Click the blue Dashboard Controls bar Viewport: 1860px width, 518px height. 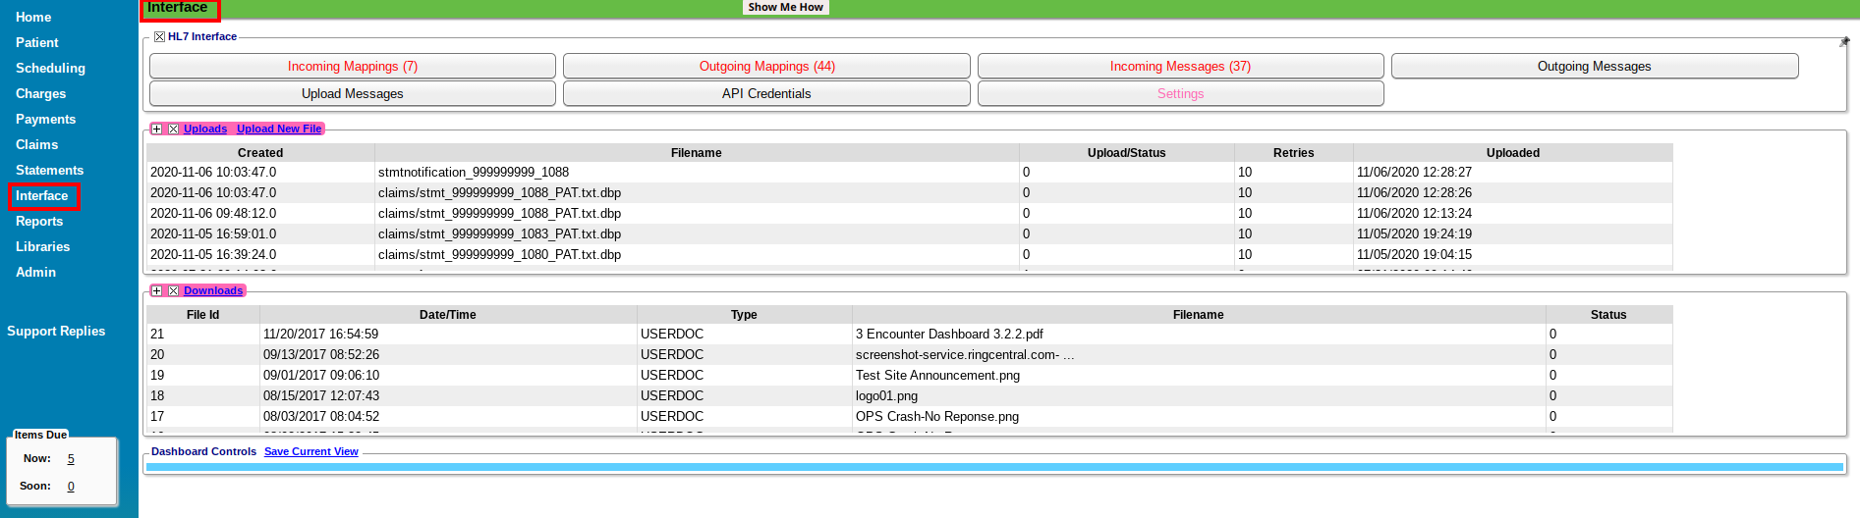(994, 467)
